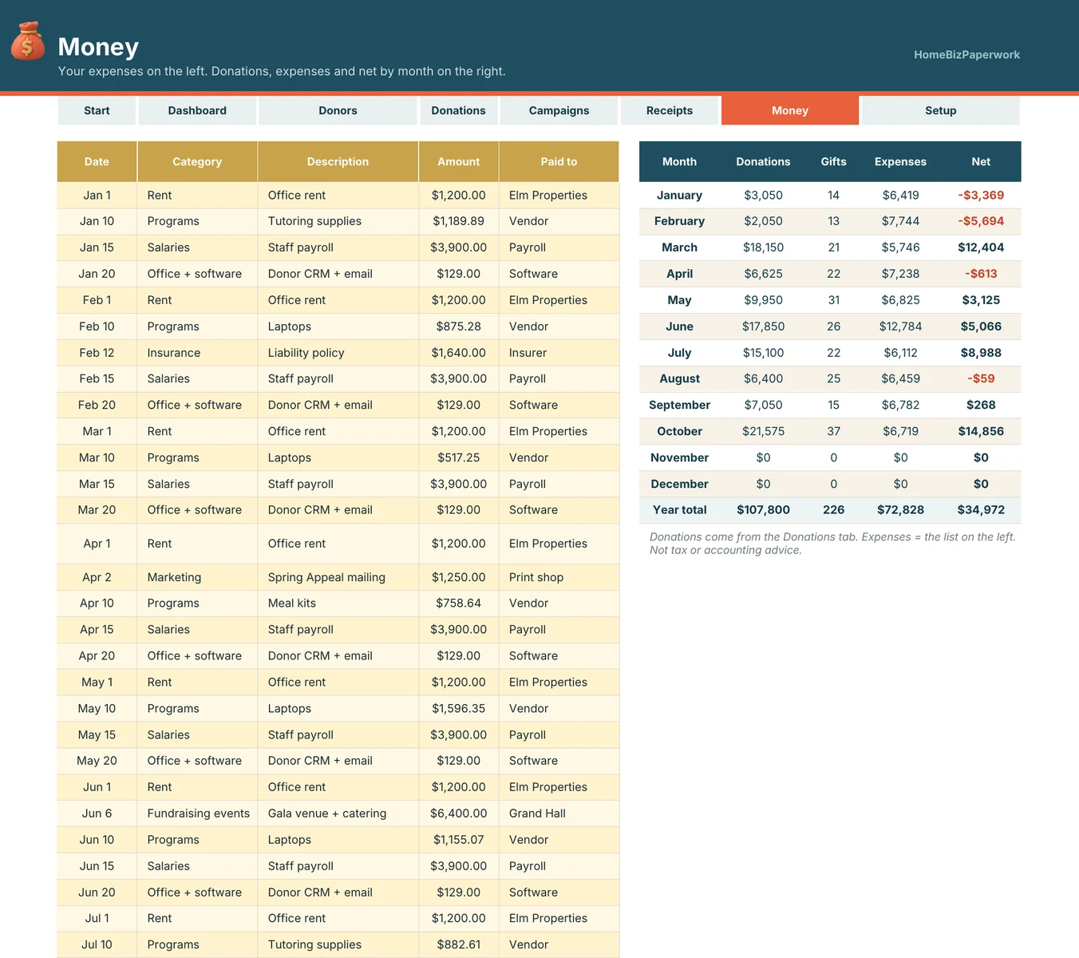Viewport: 1079px width, 958px height.
Task: Select the Feb 12 date cell
Action: pyautogui.click(x=97, y=353)
